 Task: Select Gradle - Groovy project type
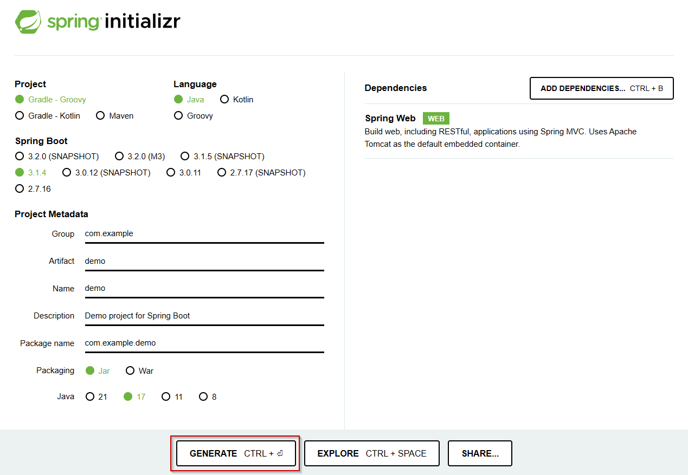coord(50,100)
